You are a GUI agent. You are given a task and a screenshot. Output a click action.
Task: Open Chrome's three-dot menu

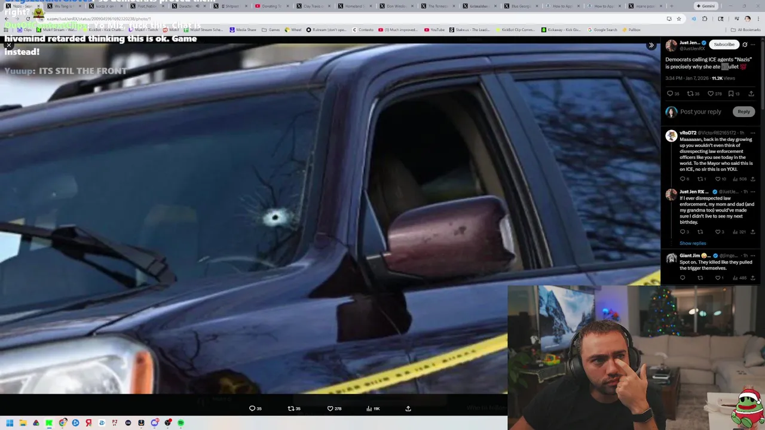pyautogui.click(x=758, y=19)
